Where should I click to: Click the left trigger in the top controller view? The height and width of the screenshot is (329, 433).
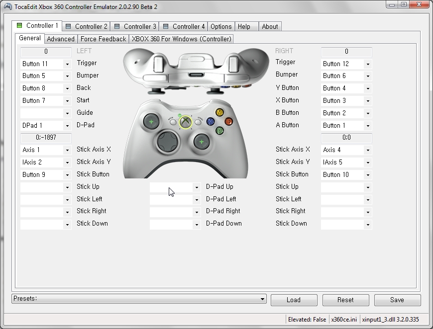tap(158, 63)
